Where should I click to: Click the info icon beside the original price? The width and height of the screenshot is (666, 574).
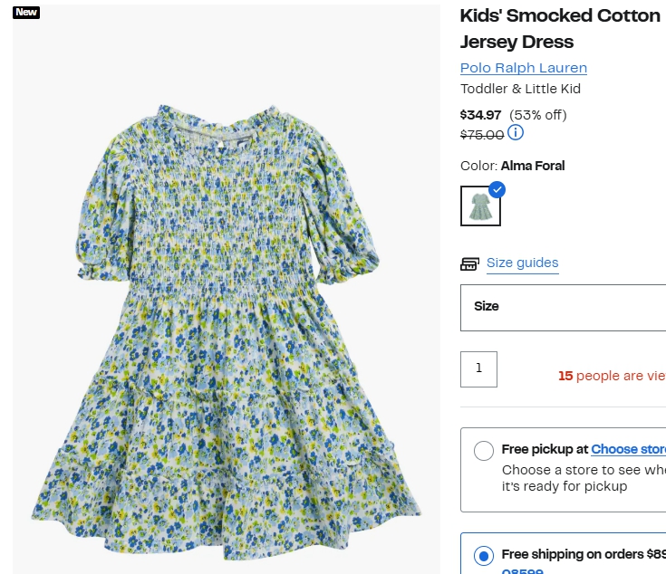pos(516,133)
